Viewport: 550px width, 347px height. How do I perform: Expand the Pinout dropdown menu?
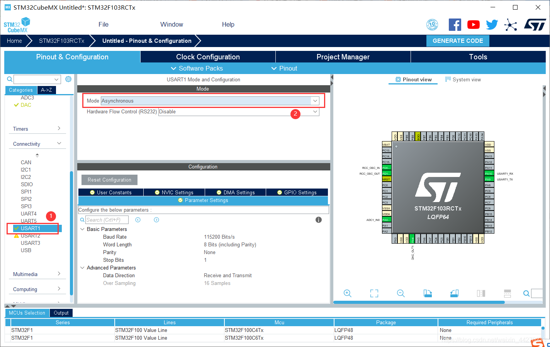(x=284, y=68)
